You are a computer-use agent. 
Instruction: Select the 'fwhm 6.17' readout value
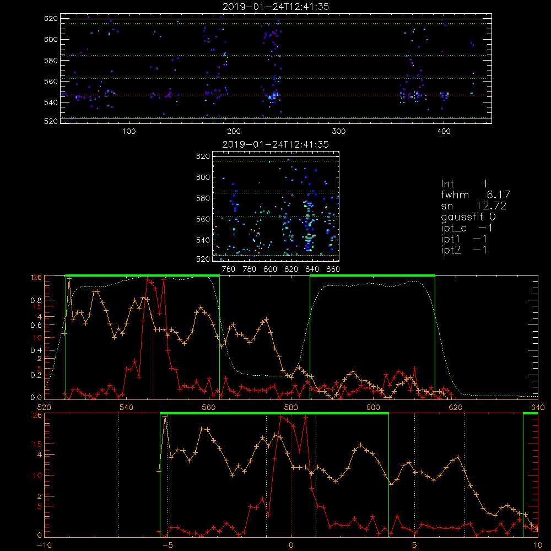(x=498, y=195)
